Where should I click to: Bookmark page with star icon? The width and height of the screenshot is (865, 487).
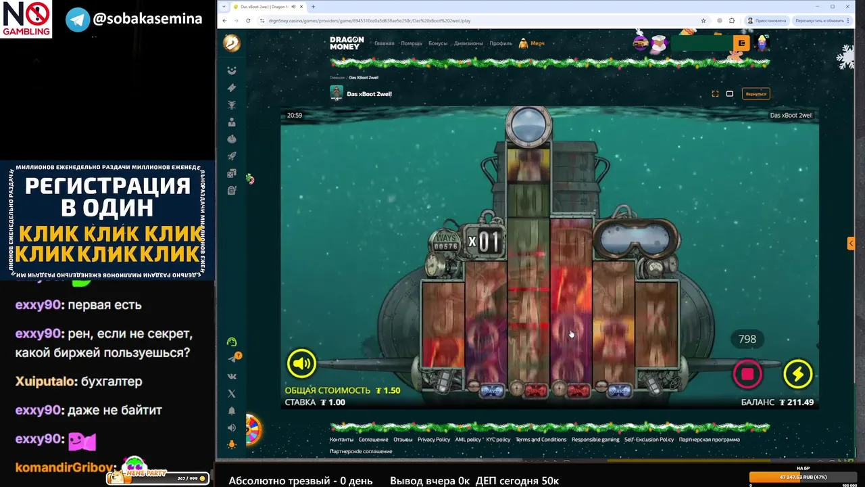pyautogui.click(x=703, y=20)
